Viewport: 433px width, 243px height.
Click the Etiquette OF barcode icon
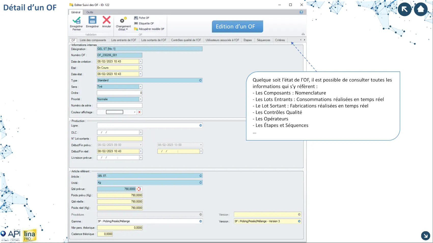point(136,23)
